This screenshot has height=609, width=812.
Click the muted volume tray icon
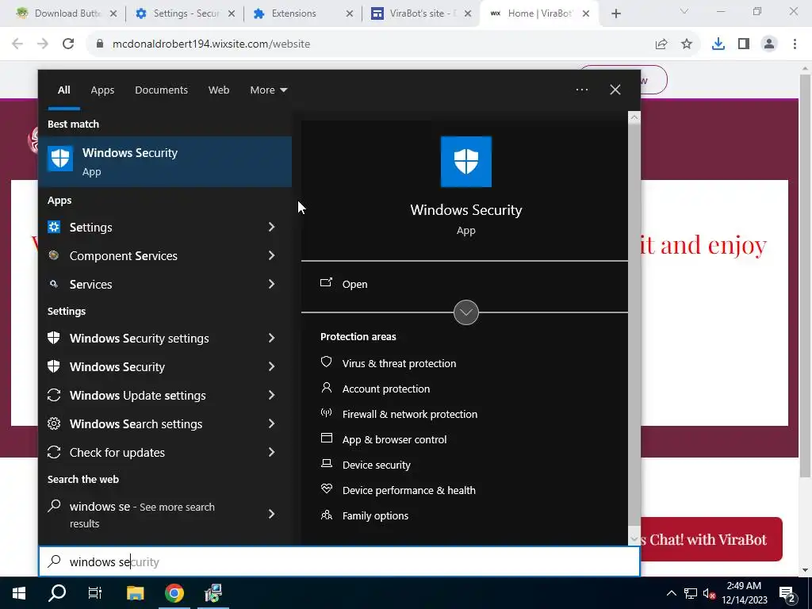pyautogui.click(x=710, y=593)
